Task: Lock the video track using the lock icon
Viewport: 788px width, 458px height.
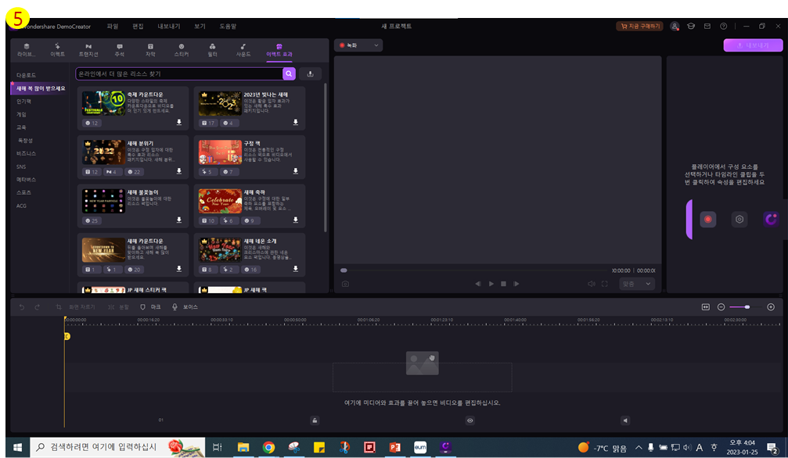Action: click(315, 420)
